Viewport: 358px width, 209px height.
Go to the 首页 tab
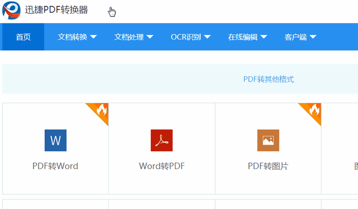pos(23,37)
